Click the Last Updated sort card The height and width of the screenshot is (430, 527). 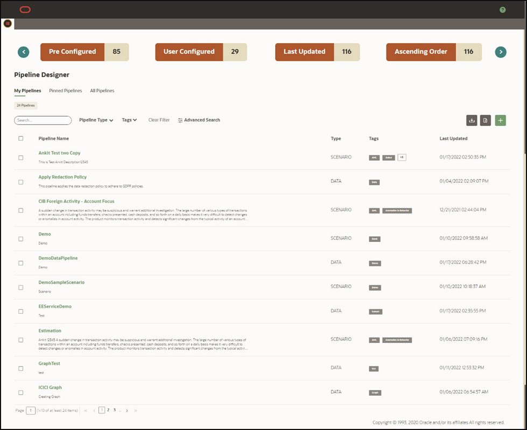pos(318,52)
